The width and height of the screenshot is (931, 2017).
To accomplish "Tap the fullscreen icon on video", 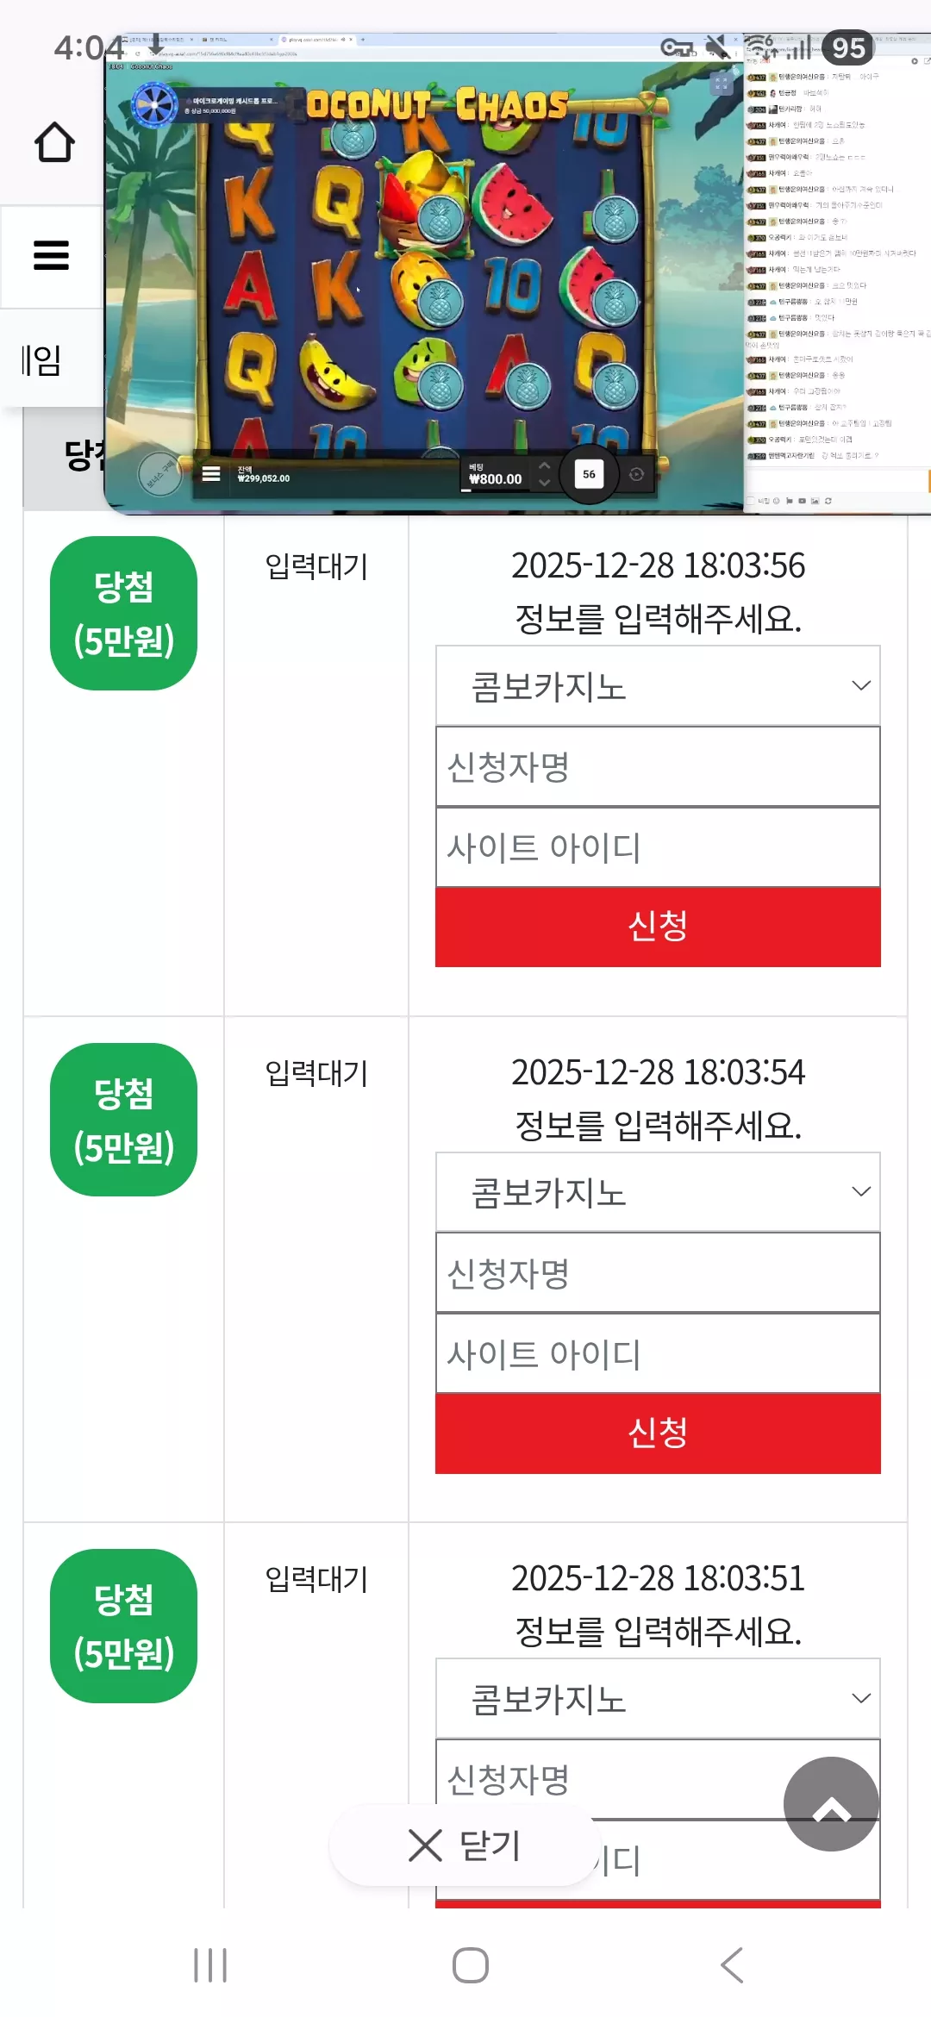I will coord(721,84).
